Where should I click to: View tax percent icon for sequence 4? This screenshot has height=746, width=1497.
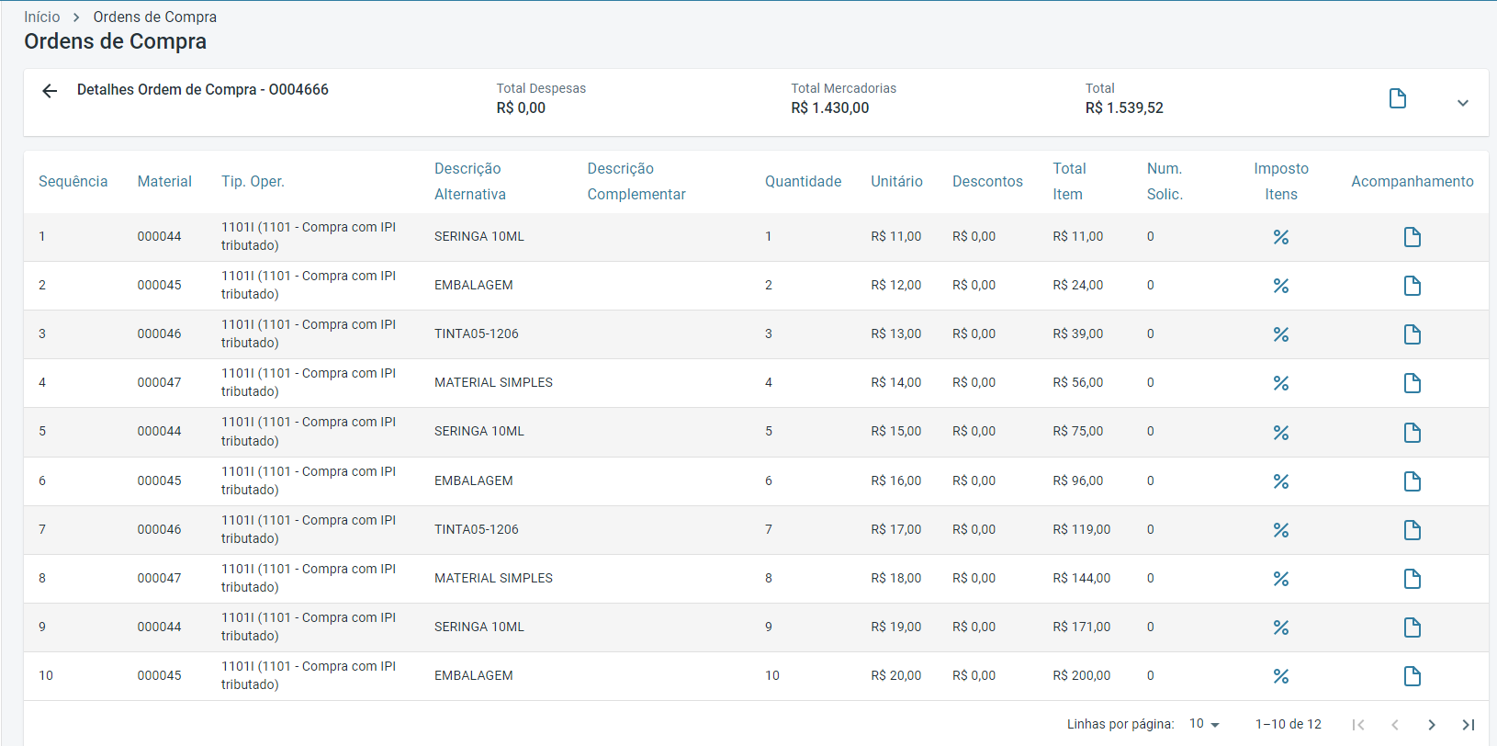pyautogui.click(x=1280, y=383)
